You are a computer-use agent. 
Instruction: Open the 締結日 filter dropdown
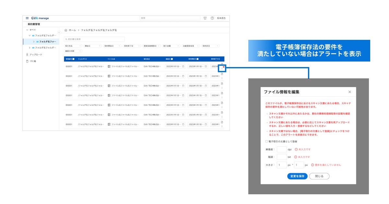tap(92, 46)
